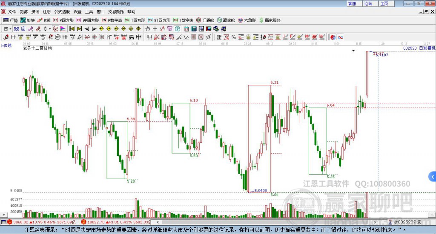
Task: Switch to the K线 chart view
Action: point(44,20)
